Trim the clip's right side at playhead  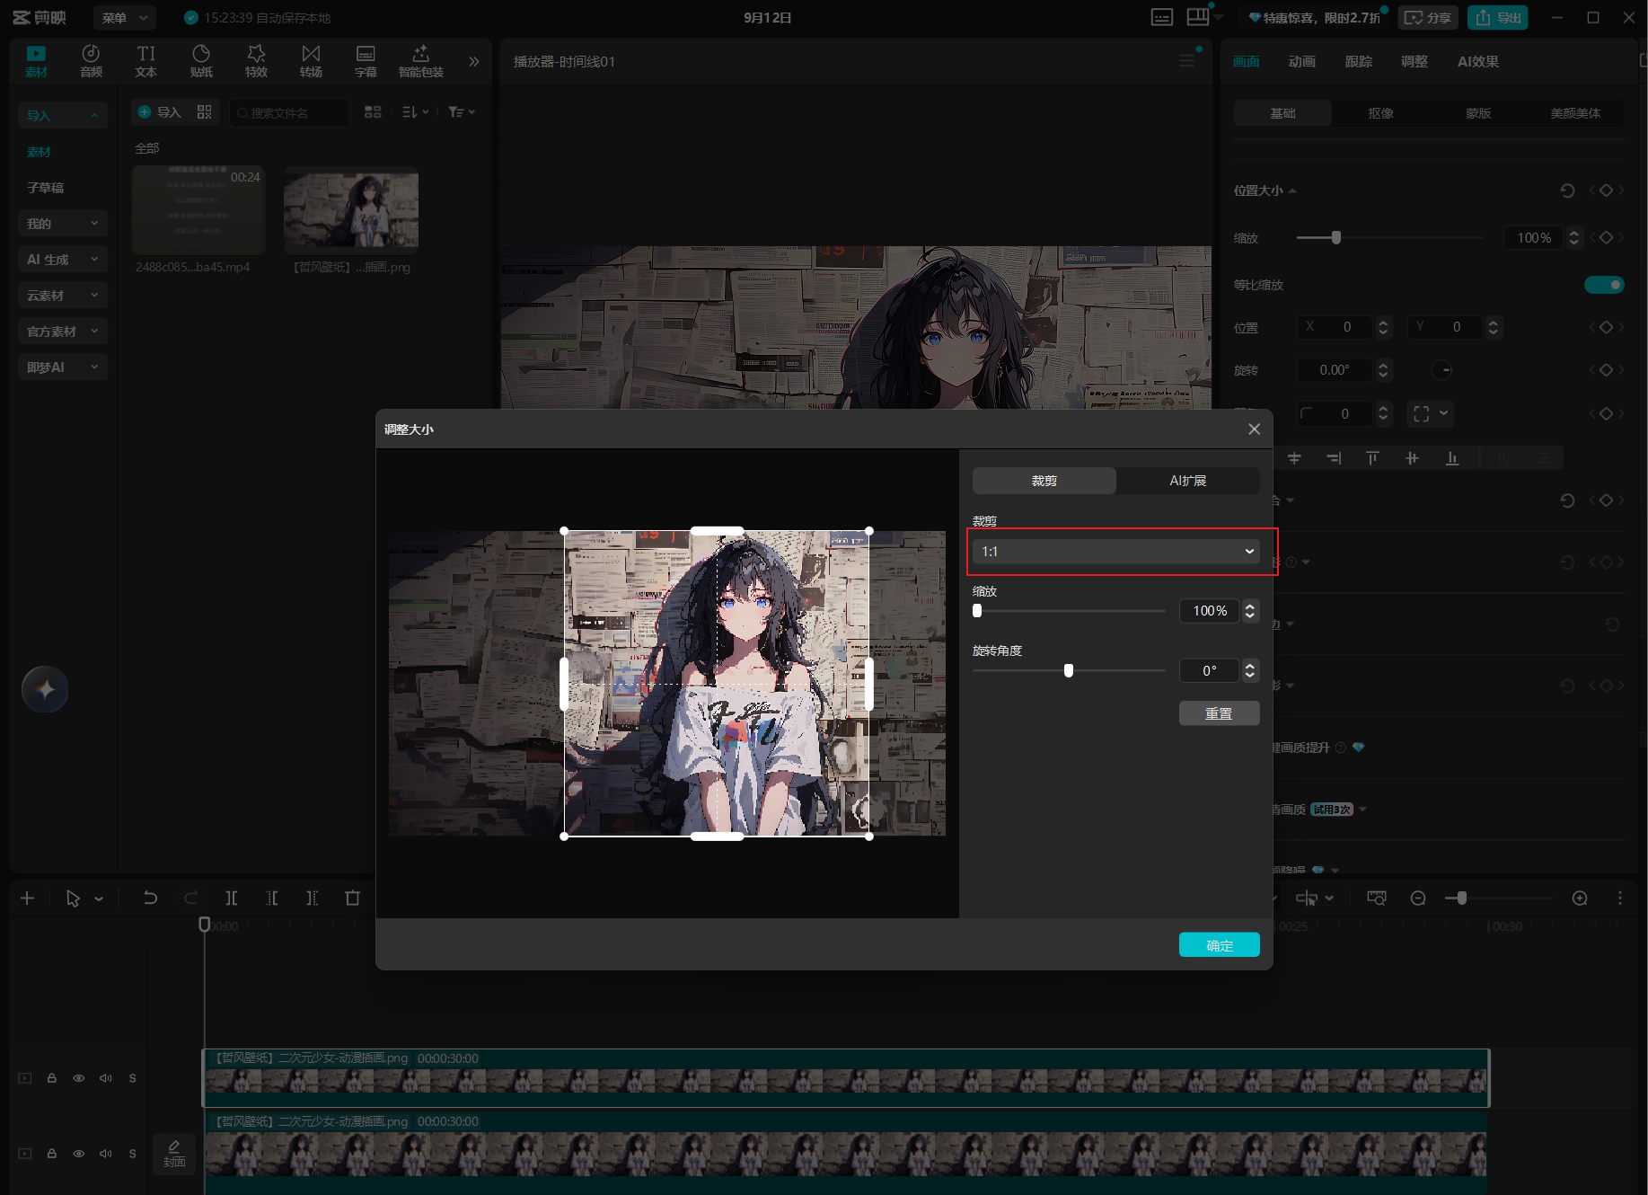click(312, 898)
